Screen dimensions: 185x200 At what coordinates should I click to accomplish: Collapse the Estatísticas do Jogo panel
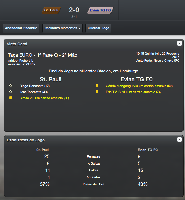pyautogui.click(x=179, y=140)
